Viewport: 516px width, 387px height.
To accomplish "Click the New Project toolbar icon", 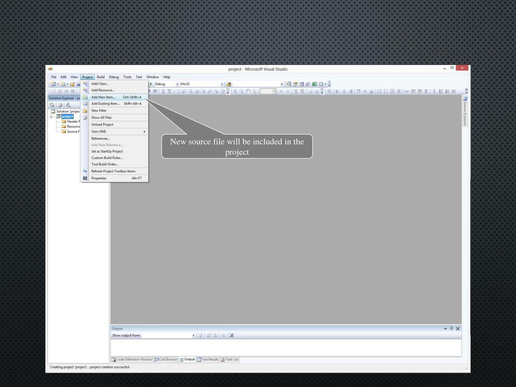I will pyautogui.click(x=53, y=84).
